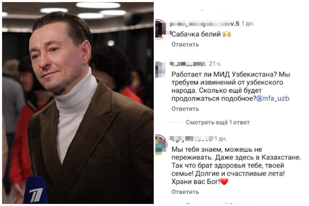Reply to the 'Сабачка белий' comment
Viewport: 309px width, 206px height.
coord(185,45)
